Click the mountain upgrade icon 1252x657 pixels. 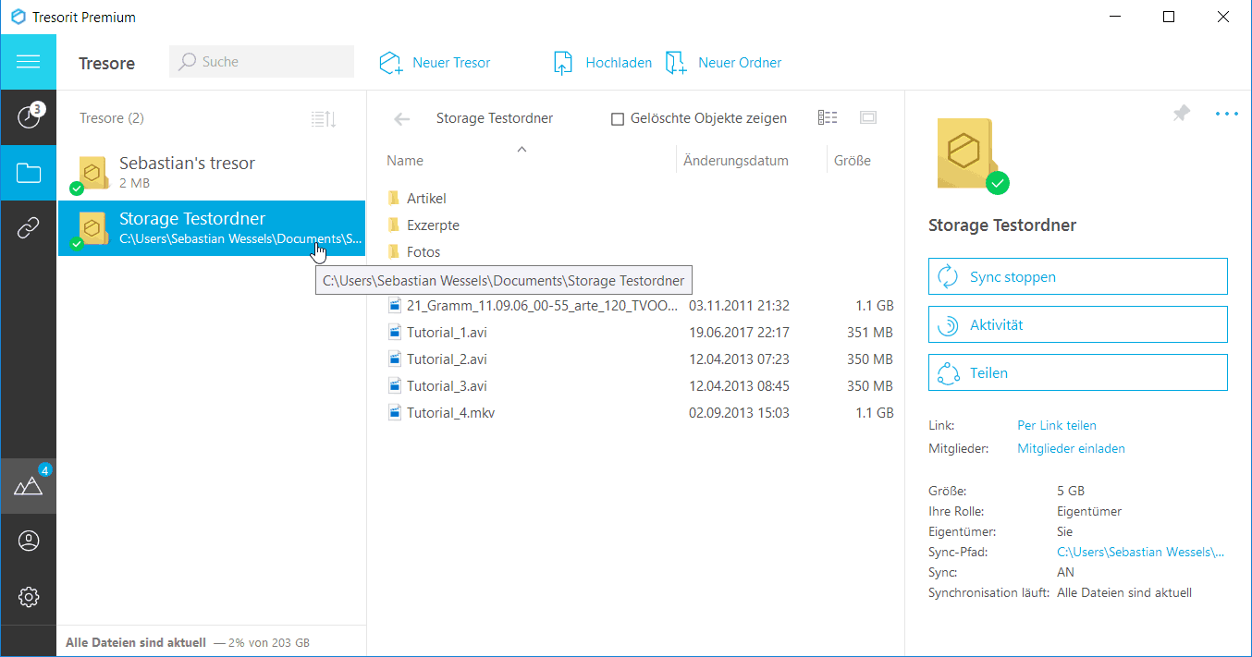click(28, 485)
